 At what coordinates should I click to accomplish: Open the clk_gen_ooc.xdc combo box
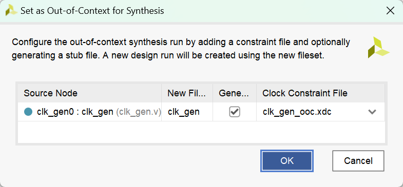tap(320, 112)
